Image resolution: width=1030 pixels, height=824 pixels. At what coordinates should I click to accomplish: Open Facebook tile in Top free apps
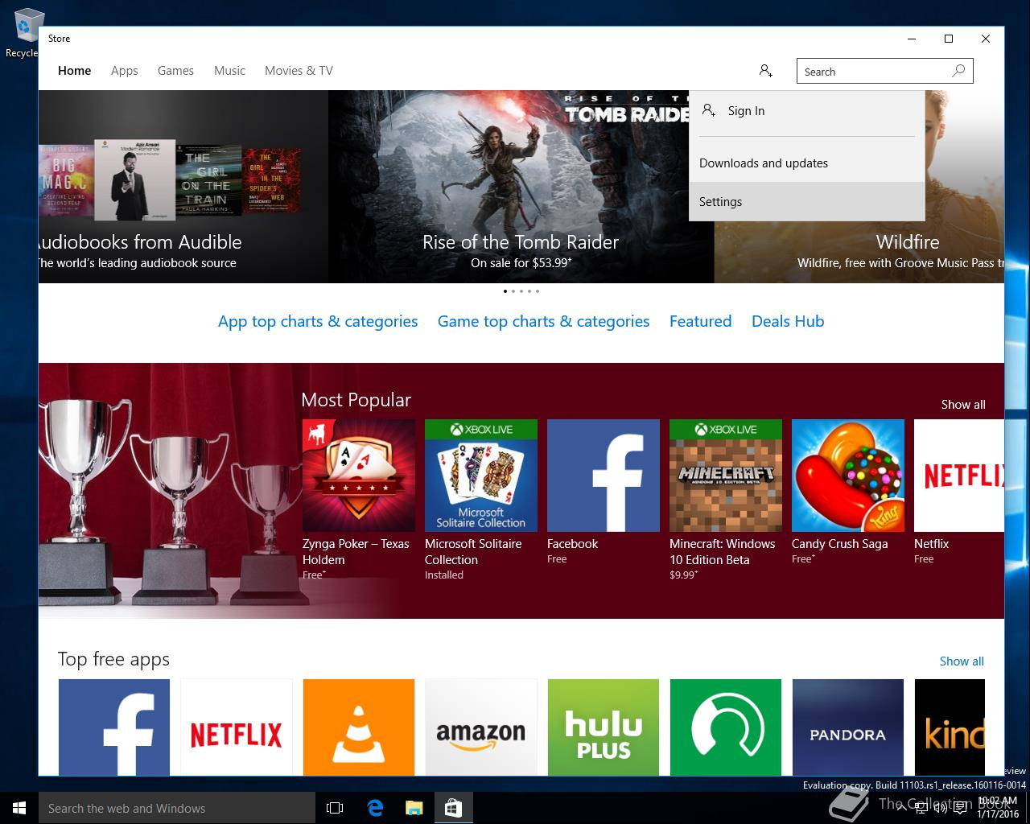click(114, 727)
